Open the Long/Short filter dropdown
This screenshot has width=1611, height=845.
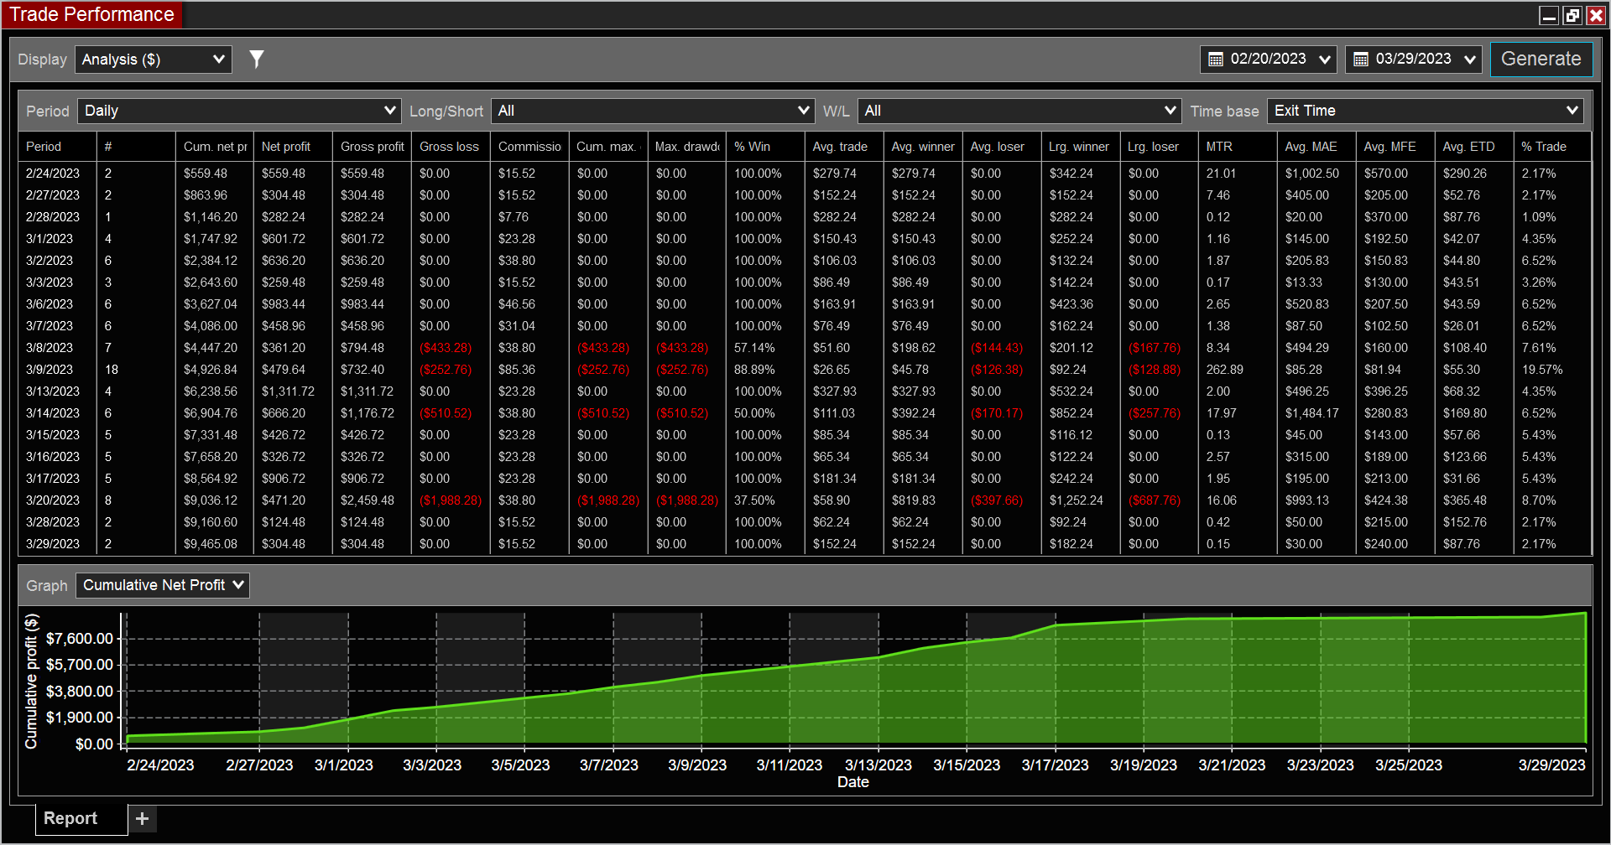(653, 111)
